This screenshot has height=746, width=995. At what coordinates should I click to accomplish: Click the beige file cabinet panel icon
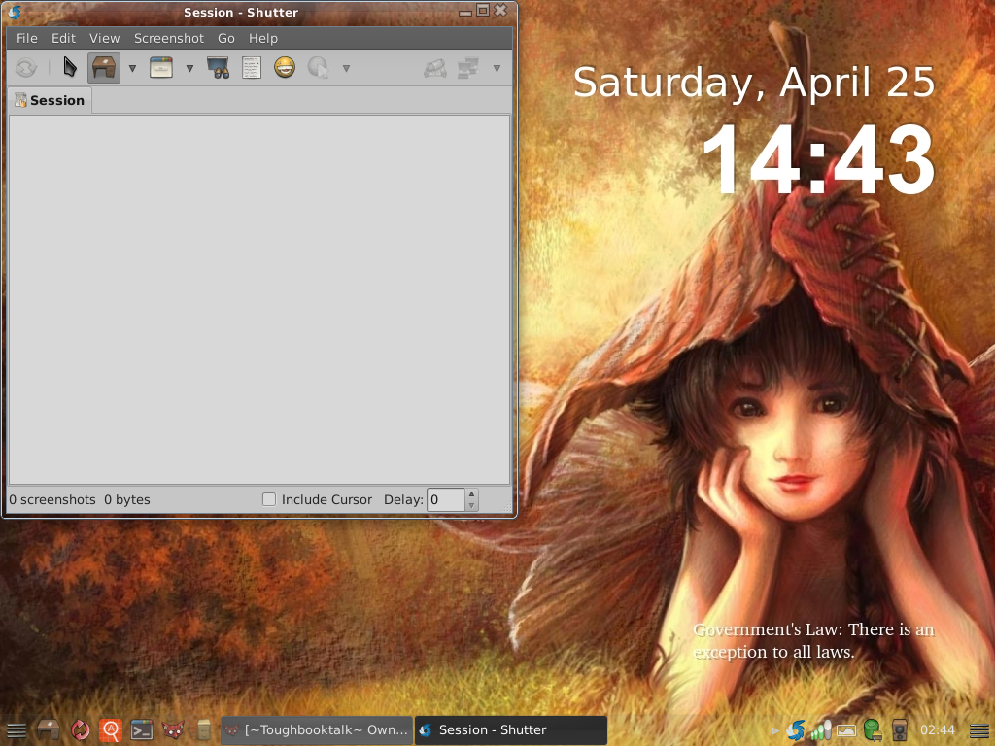tap(204, 730)
